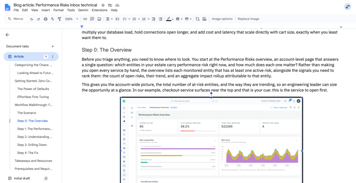Select the crop image tool
Screen dimensions: 356x183
[x=197, y=19]
